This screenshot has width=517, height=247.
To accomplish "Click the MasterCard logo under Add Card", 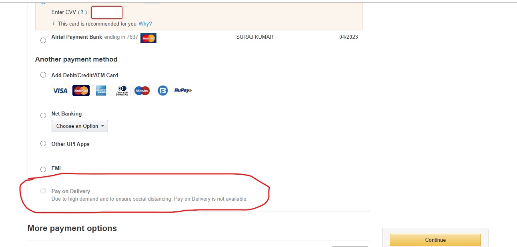I will tap(81, 91).
